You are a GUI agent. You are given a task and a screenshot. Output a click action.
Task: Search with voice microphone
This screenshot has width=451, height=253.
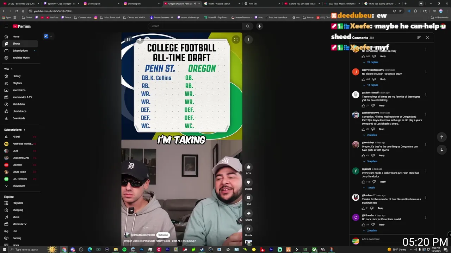[259, 26]
